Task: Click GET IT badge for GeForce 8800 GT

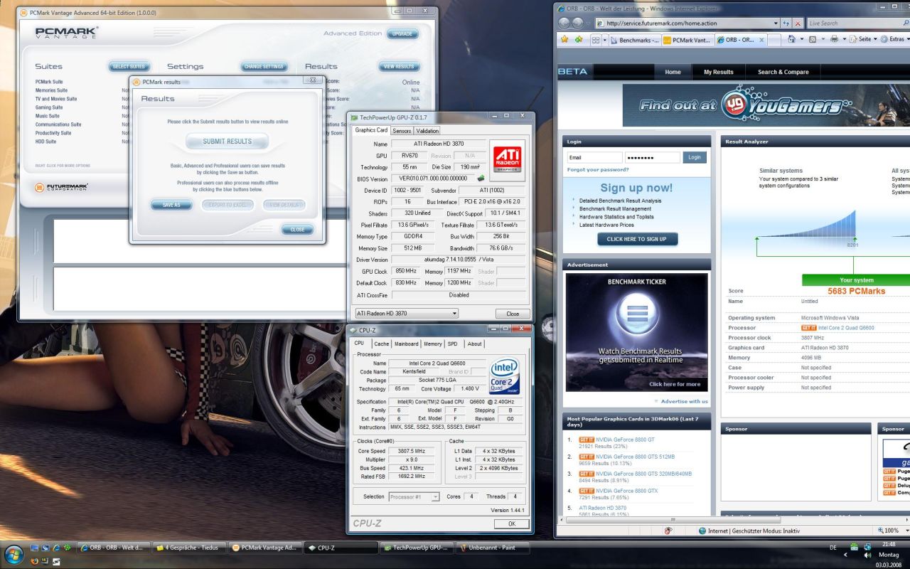Action: [x=587, y=440]
